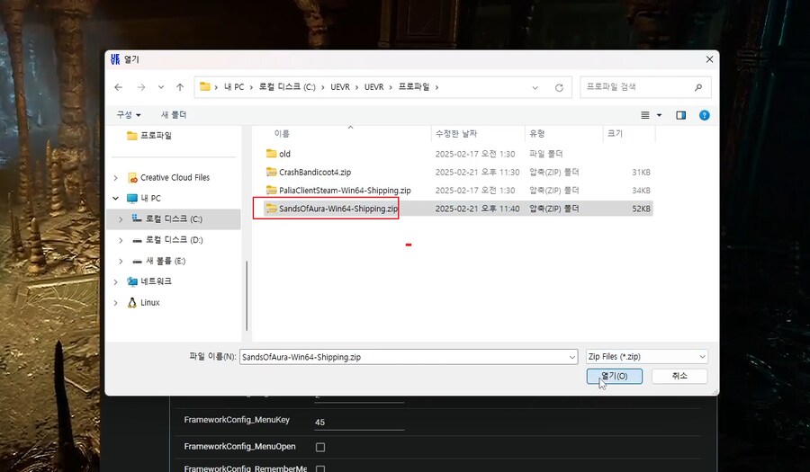This screenshot has height=472, width=810.
Task: Click the 내 PC monitor icon
Action: pos(132,198)
